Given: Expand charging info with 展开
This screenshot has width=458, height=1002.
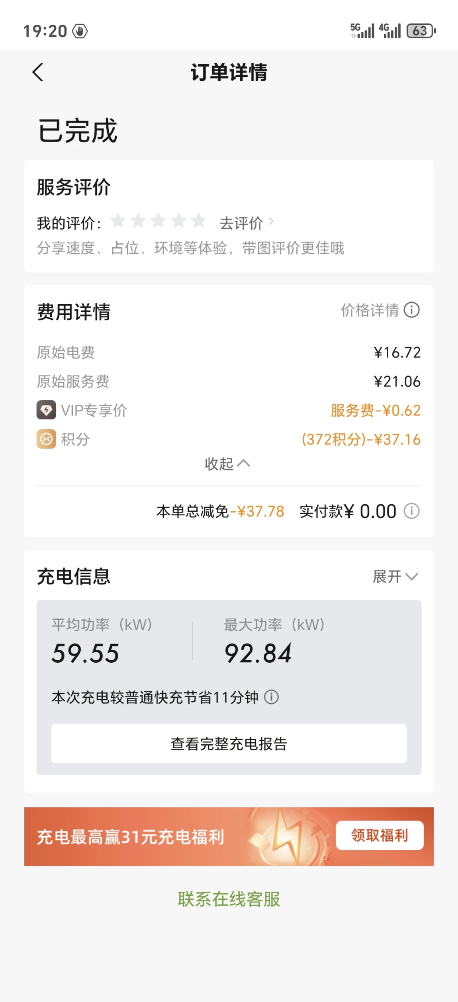Looking at the screenshot, I should coord(395,576).
